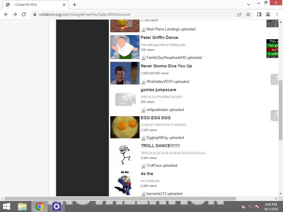Go forward to the next page

15,14
